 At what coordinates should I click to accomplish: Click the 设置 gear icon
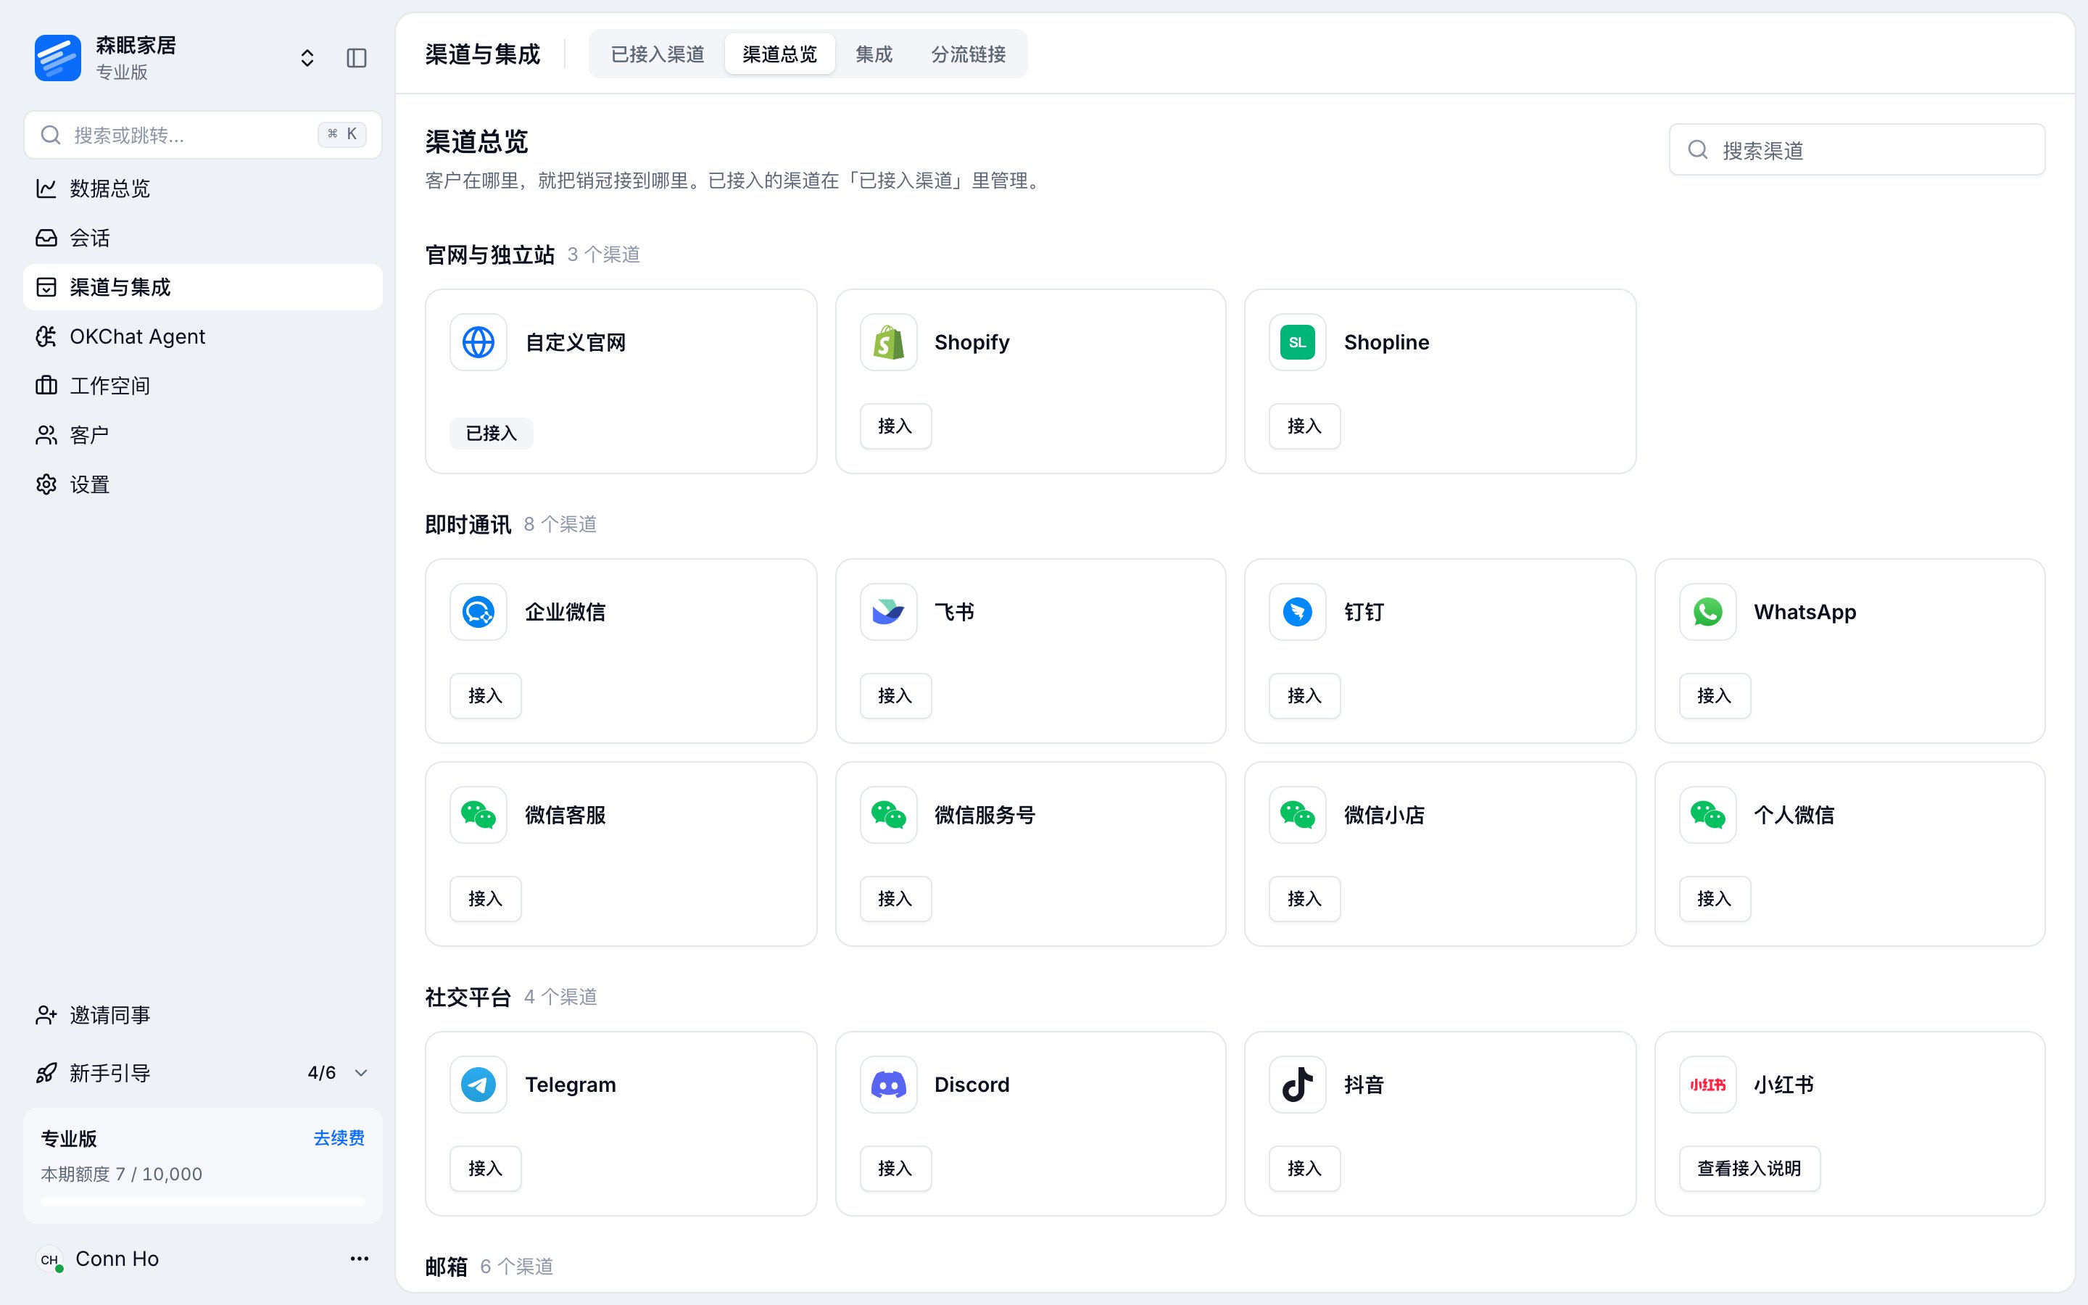click(x=46, y=484)
